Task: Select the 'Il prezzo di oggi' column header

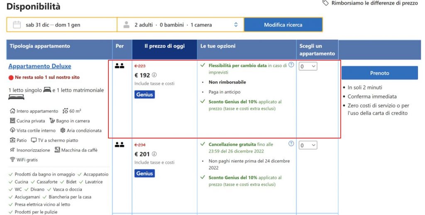Action: (x=164, y=46)
